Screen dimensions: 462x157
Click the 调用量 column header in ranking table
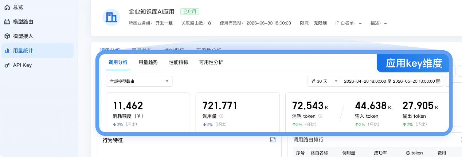(x=349, y=153)
